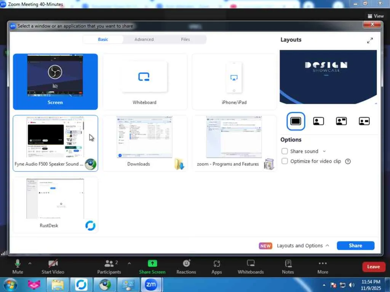Select the Screen share option
The height and width of the screenshot is (292, 390).
point(55,82)
